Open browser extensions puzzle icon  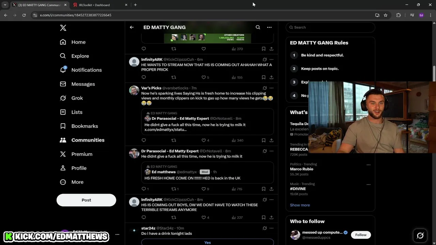(399, 15)
